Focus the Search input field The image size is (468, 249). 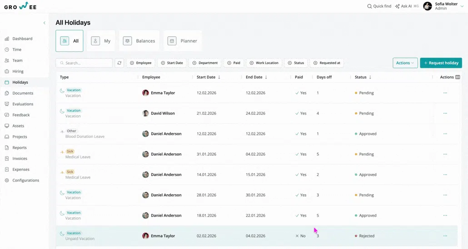(84, 63)
